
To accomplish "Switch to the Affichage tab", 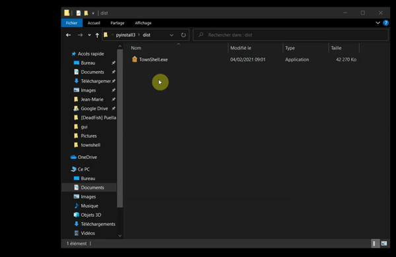I will (x=143, y=23).
